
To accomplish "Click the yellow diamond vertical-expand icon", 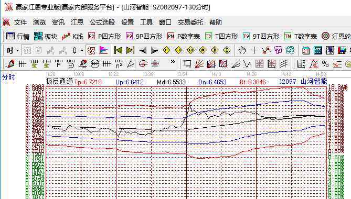I will (227, 50).
